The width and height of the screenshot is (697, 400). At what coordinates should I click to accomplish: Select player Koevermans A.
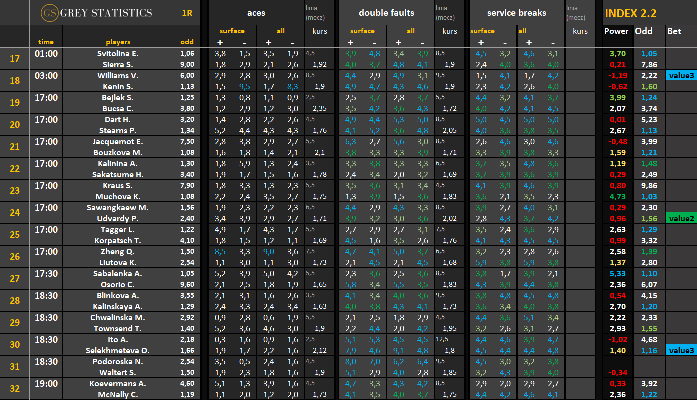(x=118, y=383)
